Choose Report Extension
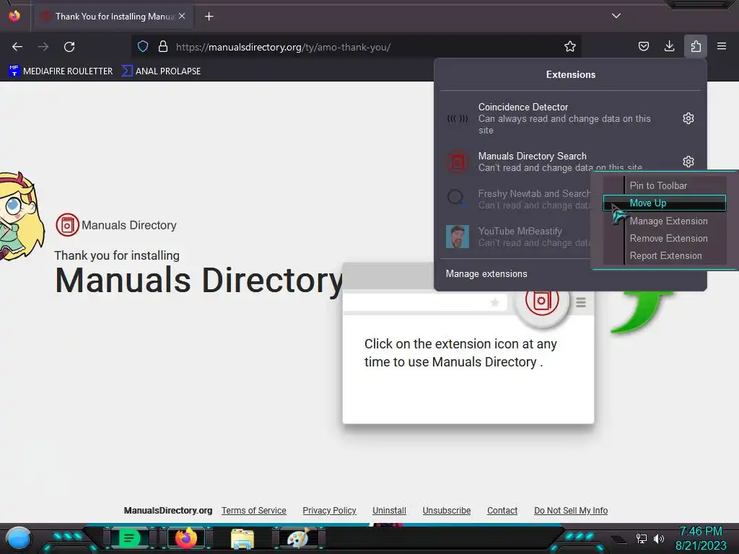The height and width of the screenshot is (554, 739). (x=665, y=256)
